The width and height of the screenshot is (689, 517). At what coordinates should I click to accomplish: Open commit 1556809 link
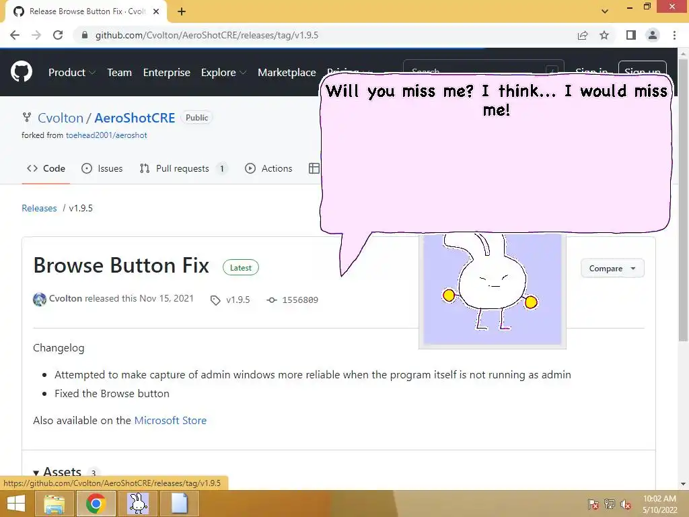299,300
